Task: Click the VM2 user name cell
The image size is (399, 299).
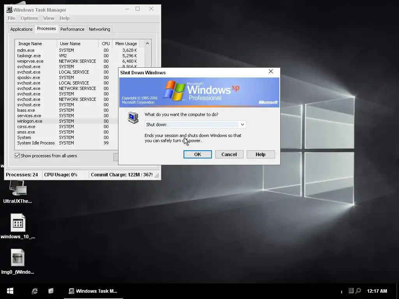Action: [x=63, y=56]
